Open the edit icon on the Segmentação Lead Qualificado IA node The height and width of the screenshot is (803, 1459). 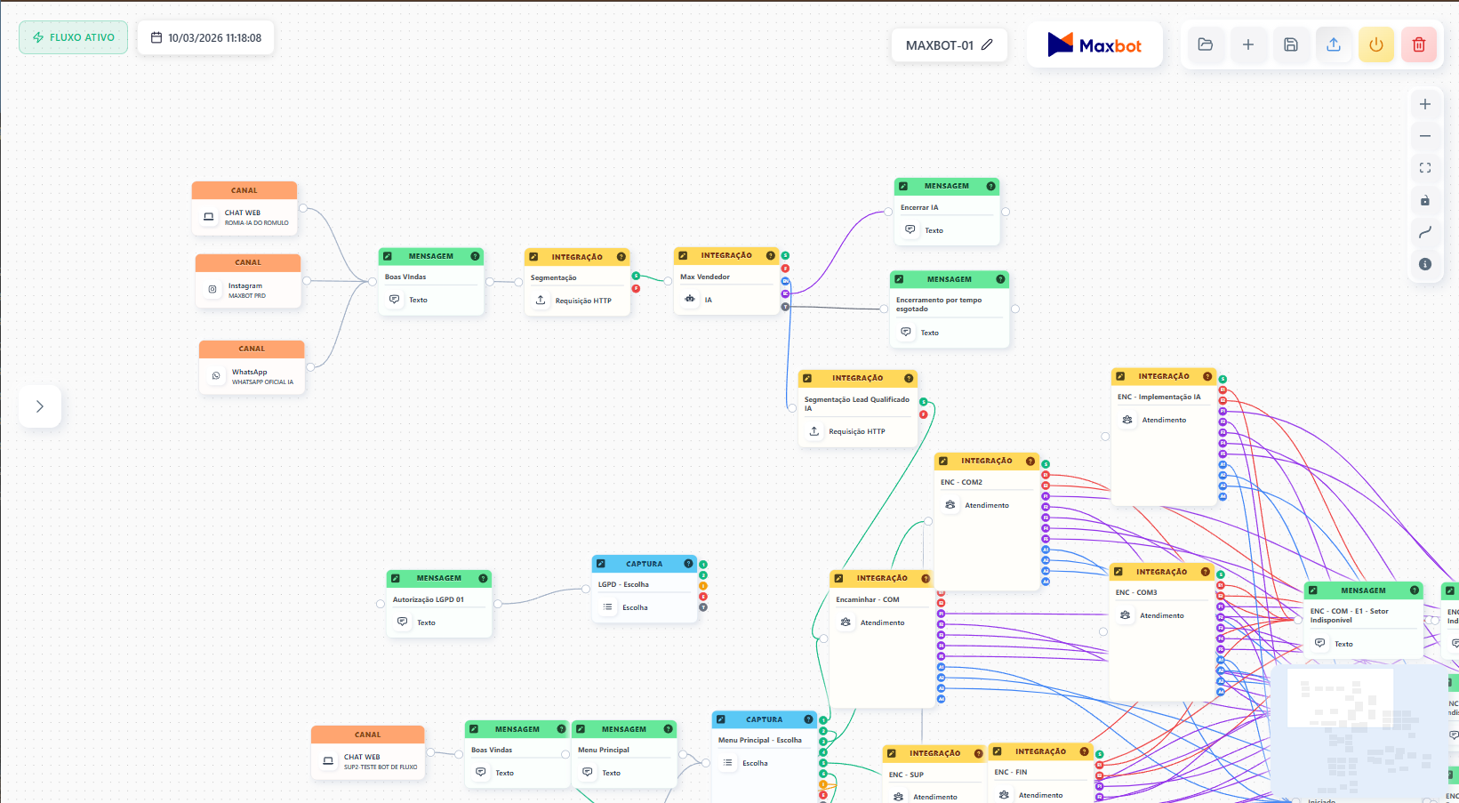pos(807,378)
